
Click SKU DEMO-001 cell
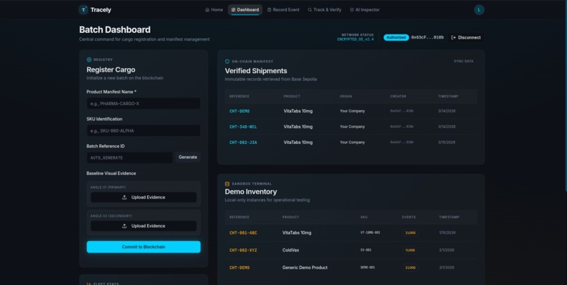point(368,267)
